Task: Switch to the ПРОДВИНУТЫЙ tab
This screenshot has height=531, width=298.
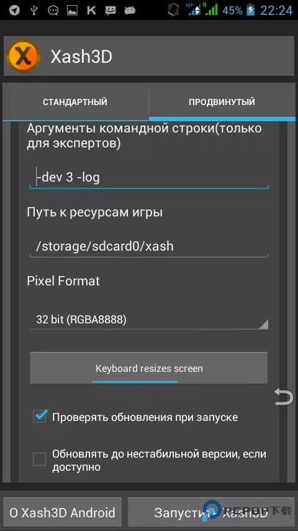Action: (222, 102)
